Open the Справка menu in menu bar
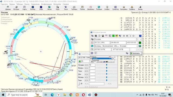This screenshot has height=97, width=173. click(x=65, y=4)
